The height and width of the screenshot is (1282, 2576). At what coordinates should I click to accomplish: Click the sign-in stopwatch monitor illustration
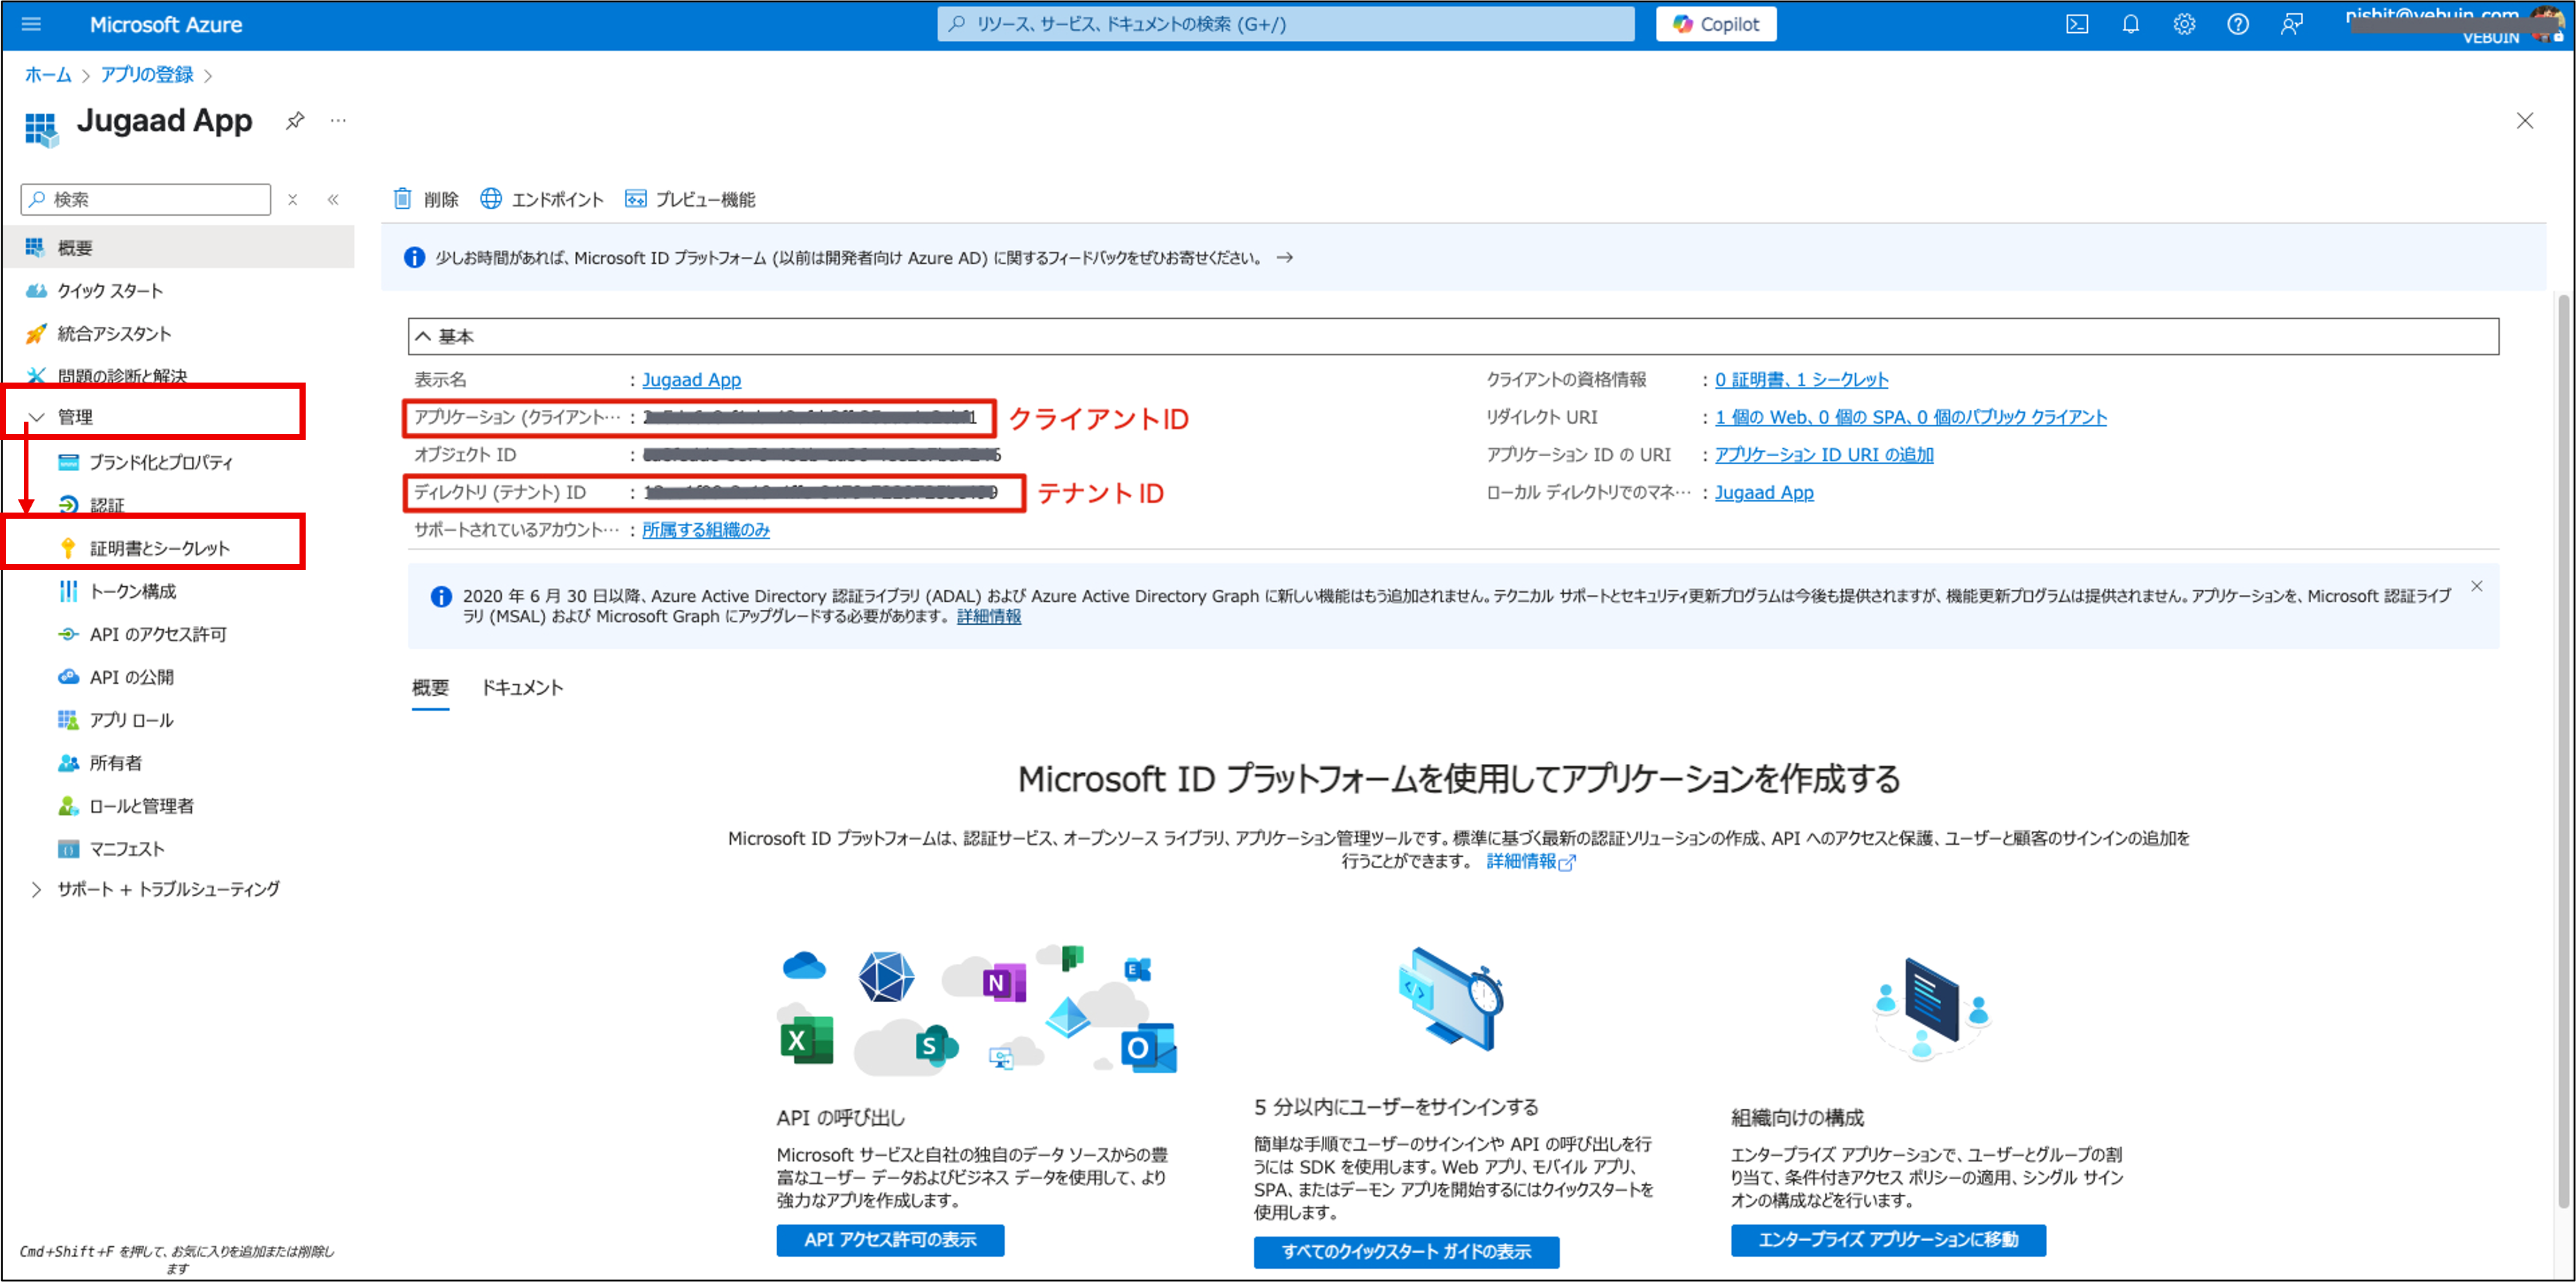coord(1452,998)
